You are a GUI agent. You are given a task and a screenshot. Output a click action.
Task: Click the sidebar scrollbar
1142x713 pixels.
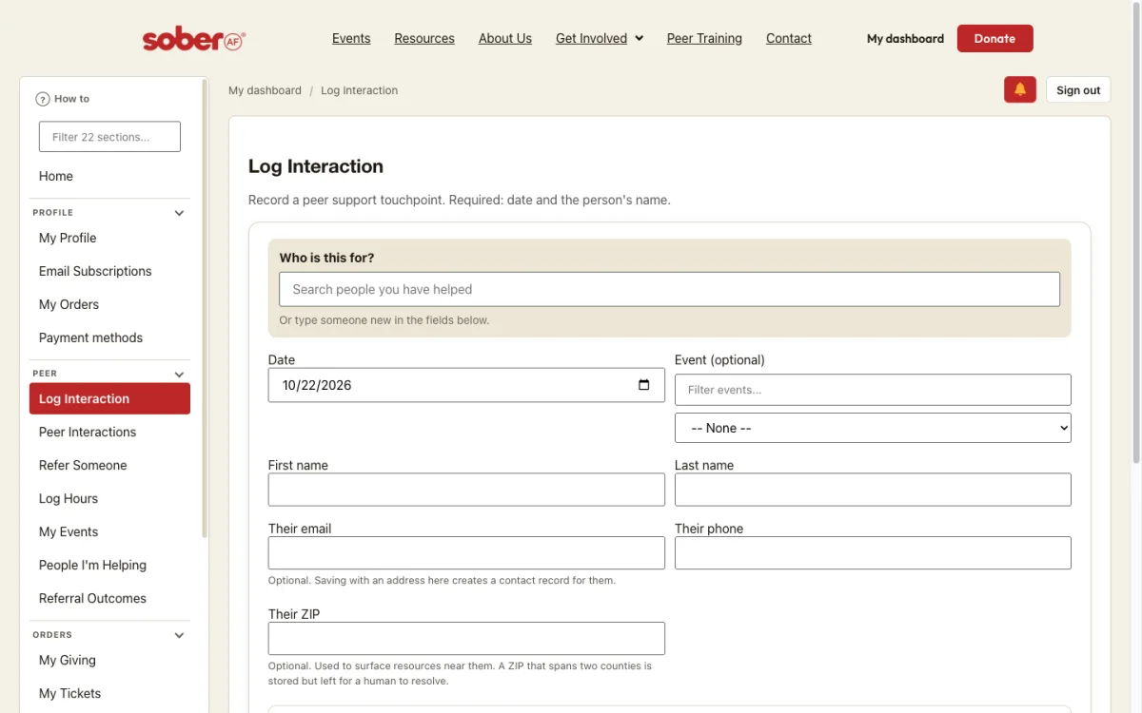point(205,308)
